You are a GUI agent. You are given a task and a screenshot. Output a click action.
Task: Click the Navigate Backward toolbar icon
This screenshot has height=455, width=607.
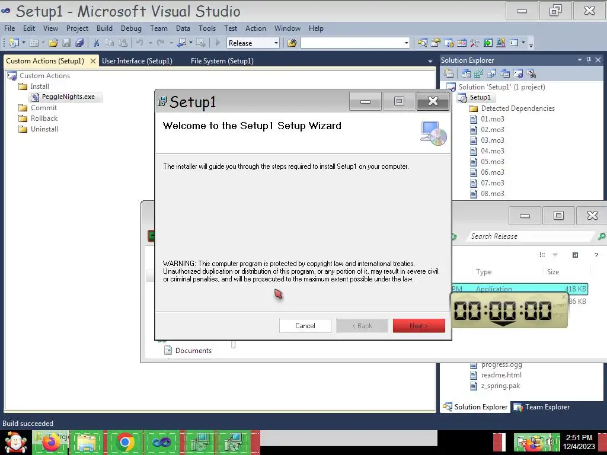pos(181,43)
